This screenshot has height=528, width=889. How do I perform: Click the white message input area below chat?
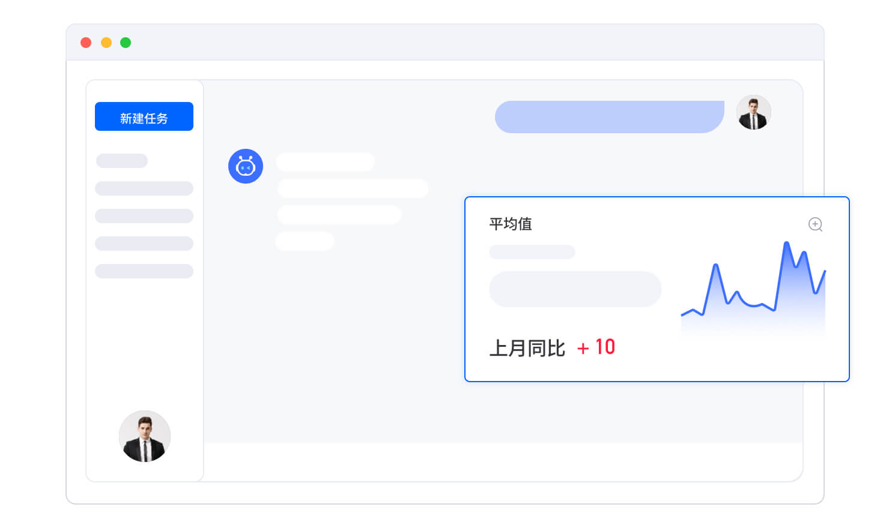(503, 461)
